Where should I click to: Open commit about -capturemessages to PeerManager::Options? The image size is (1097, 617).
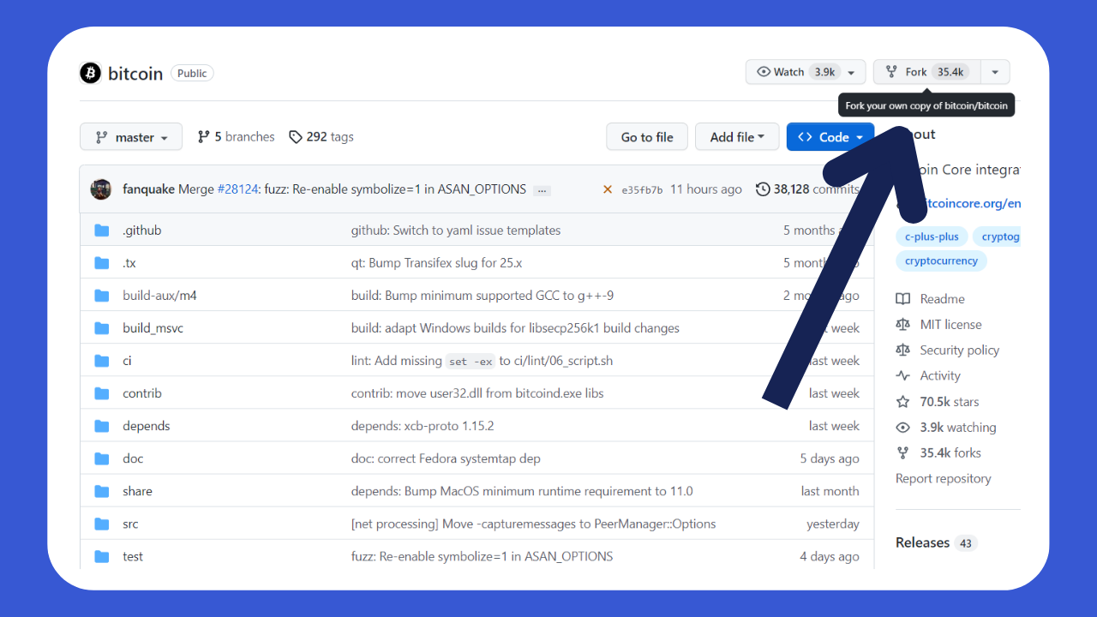[533, 524]
